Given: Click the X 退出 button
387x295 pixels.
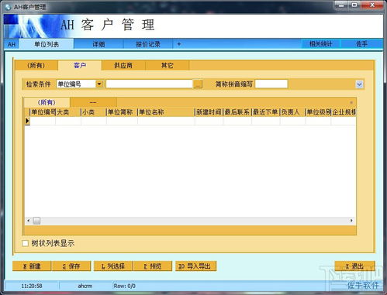Looking at the screenshot, I should click(354, 266).
